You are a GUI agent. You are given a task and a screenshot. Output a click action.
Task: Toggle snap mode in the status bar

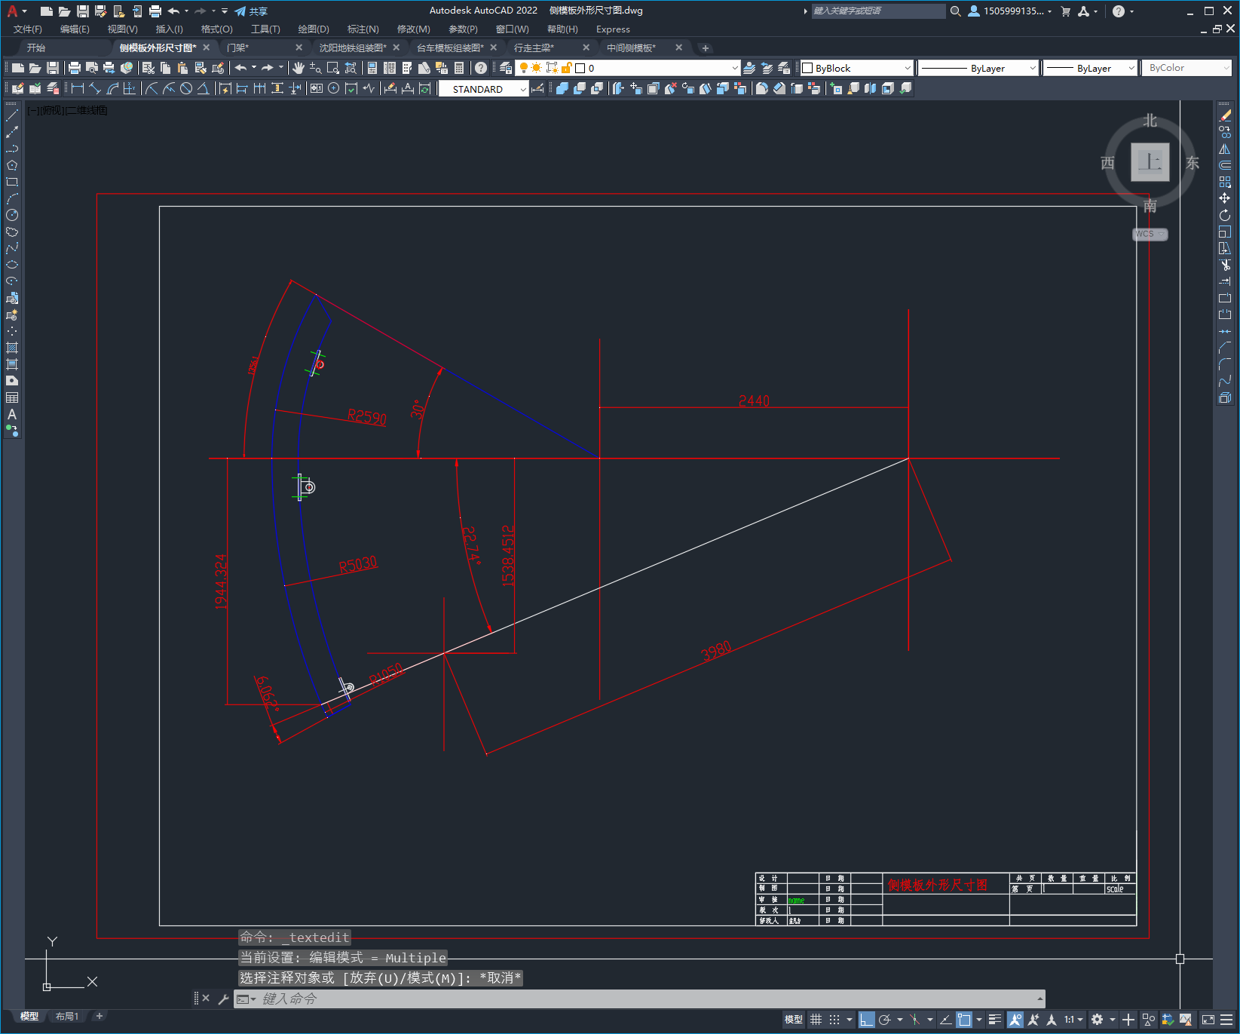834,1020
